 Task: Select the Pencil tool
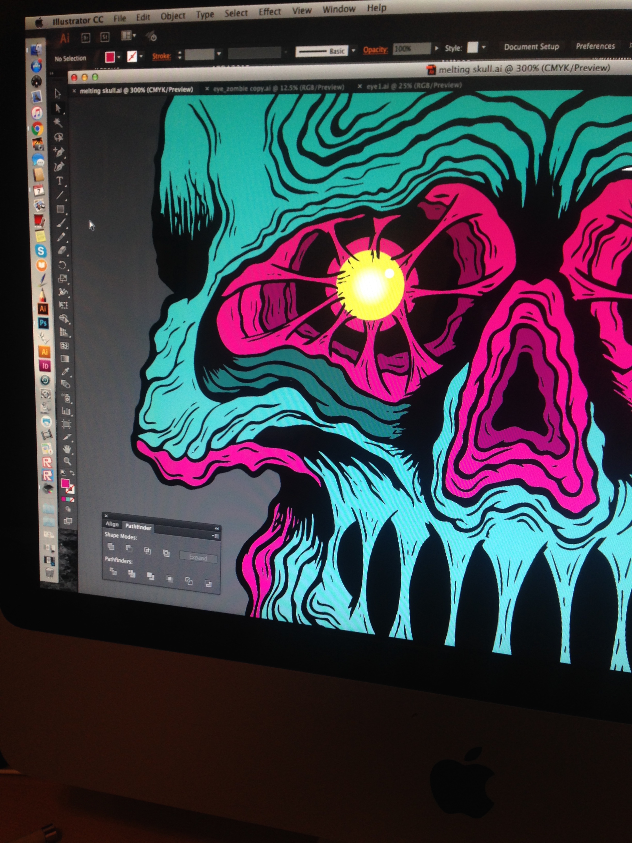click(61, 237)
